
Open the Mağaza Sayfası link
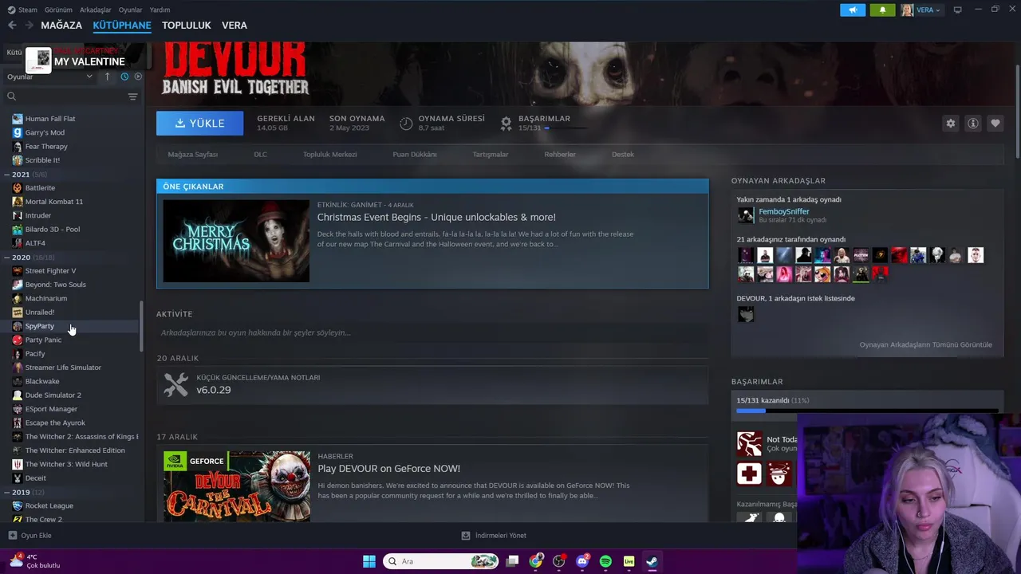192,155
